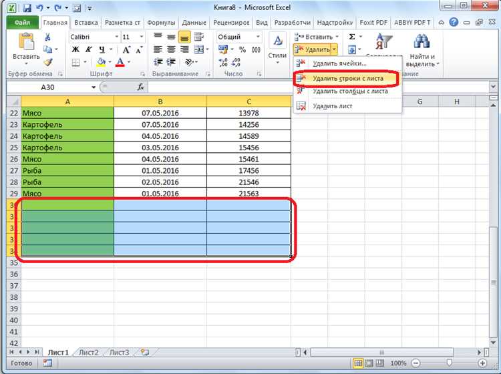
Task: Expand the formula bar arrow
Action: click(494, 87)
